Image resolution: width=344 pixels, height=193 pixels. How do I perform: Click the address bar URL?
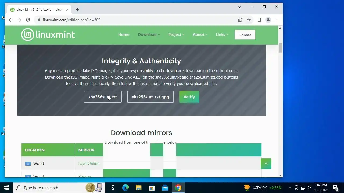click(71, 20)
